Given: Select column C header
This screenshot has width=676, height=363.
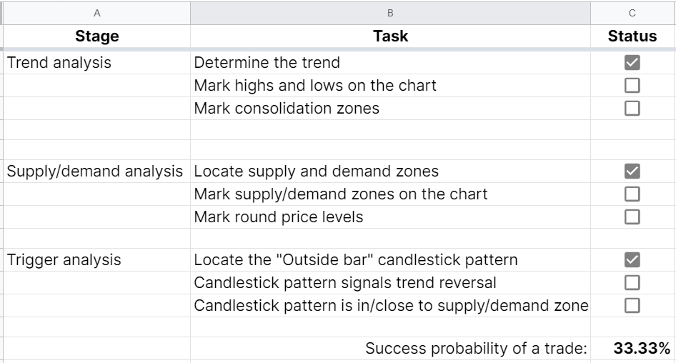Looking at the screenshot, I should pos(632,13).
